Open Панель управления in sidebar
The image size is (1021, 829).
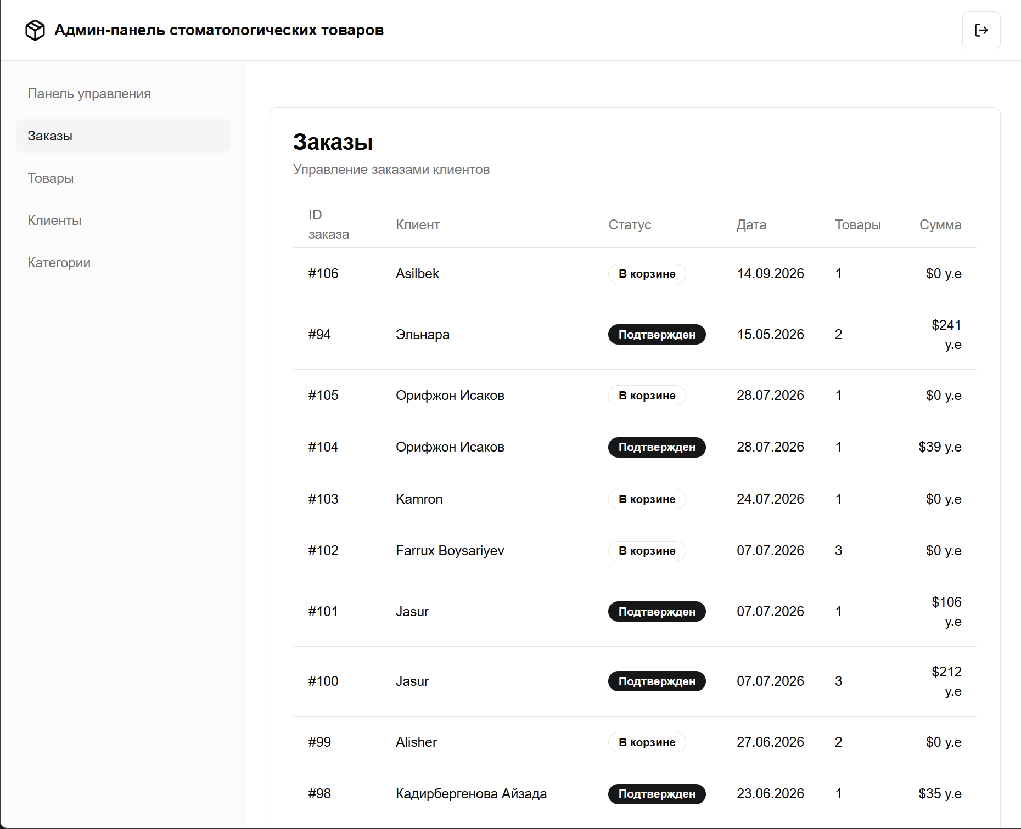[x=123, y=94]
